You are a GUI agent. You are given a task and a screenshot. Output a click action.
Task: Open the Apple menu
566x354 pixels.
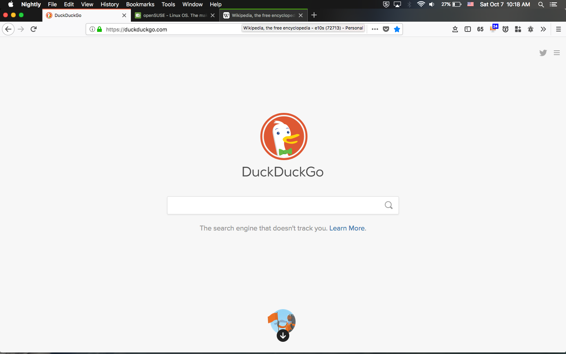point(11,4)
